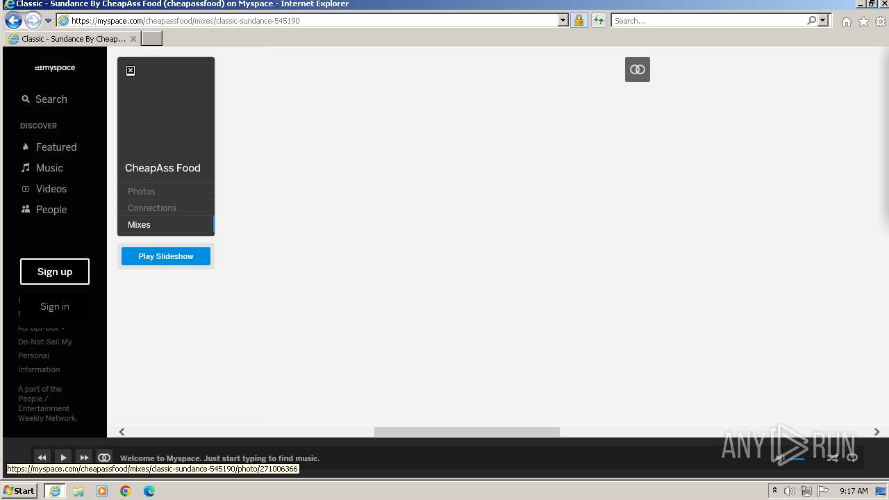The height and width of the screenshot is (500, 889).
Task: Click the connect icon in the player bar
Action: (104, 458)
